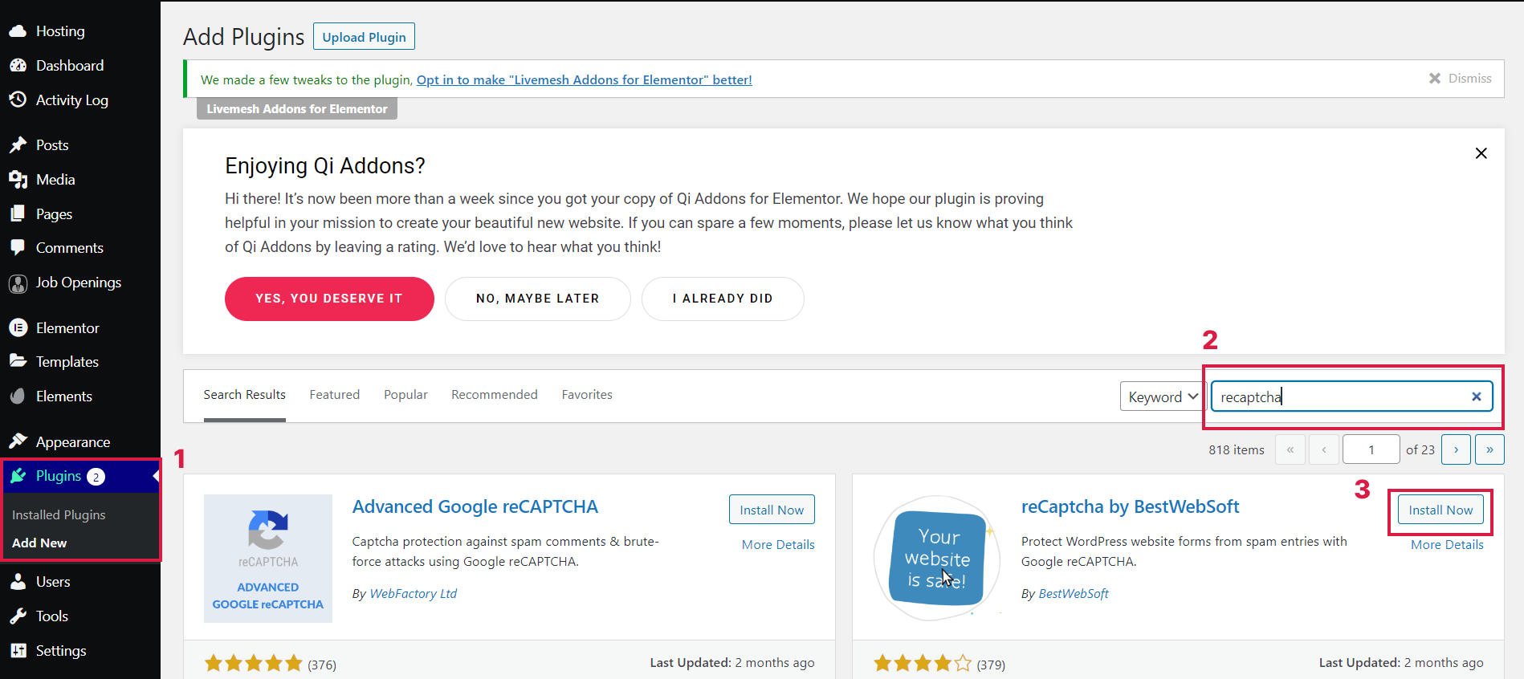Click the (379) ratings count
Viewport: 1524px width, 679px height.
(991, 665)
